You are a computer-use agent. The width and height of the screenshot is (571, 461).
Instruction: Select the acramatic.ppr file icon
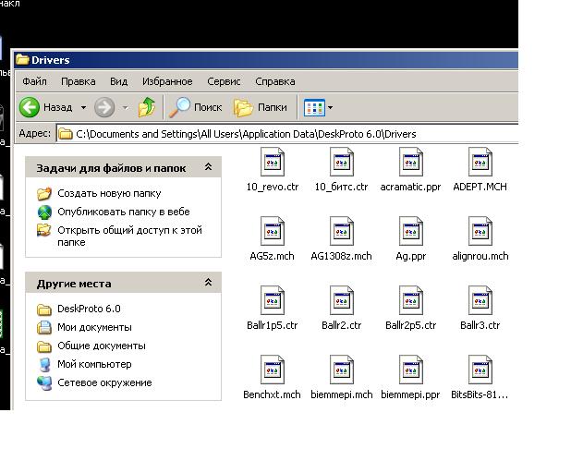coord(411,164)
